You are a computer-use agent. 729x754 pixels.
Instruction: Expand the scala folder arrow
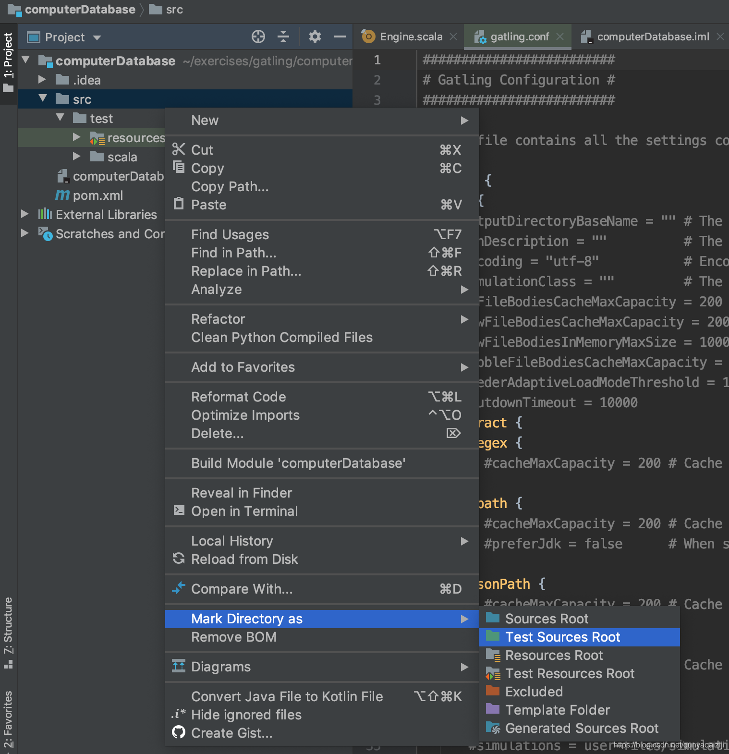click(x=77, y=157)
